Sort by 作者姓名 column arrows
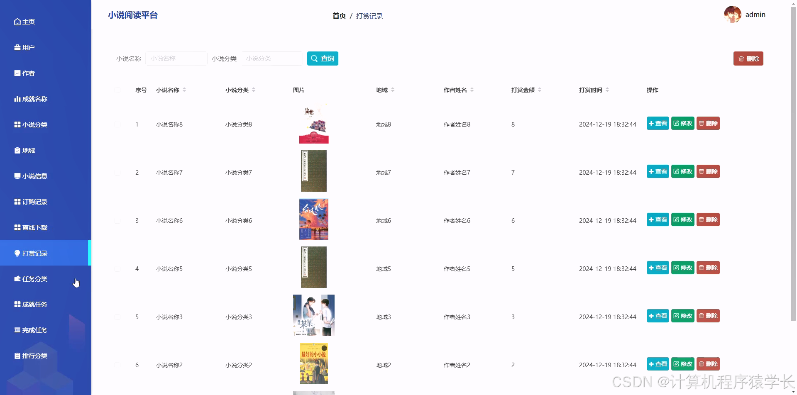This screenshot has height=395, width=797. coord(472,90)
